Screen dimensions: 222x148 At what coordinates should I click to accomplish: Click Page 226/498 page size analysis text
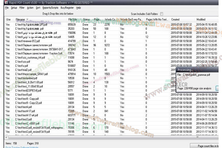[194, 88]
